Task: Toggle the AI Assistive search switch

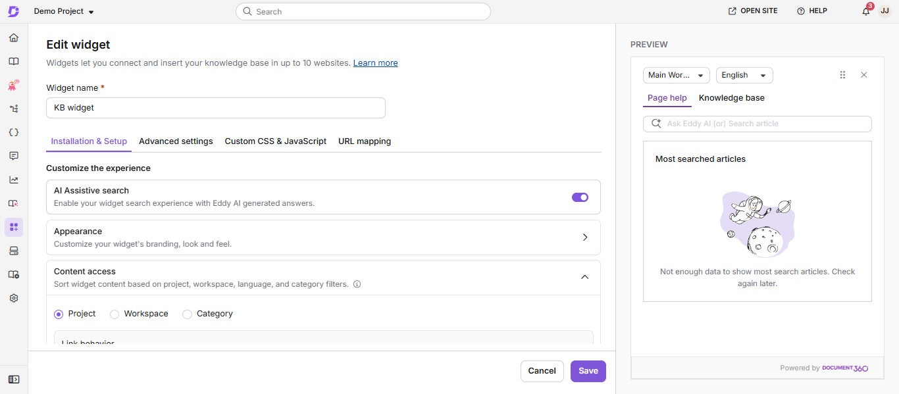Action: point(580,197)
